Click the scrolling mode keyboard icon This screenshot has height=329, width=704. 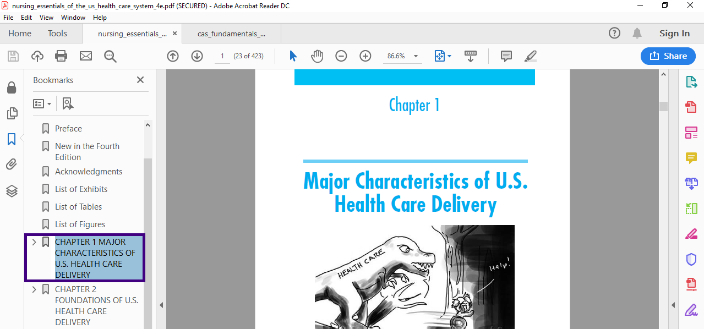pos(471,56)
